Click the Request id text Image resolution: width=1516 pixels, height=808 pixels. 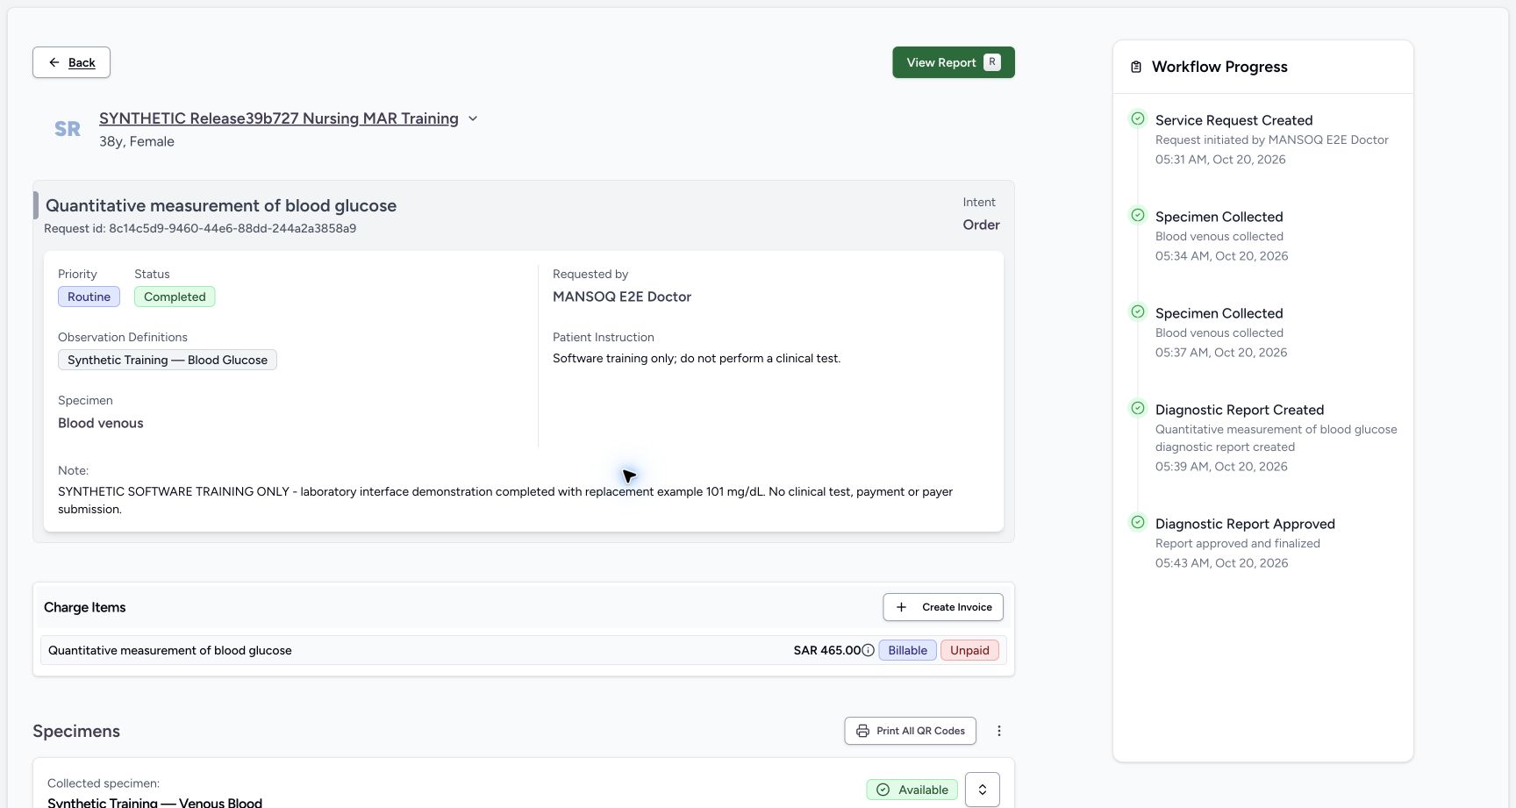(x=200, y=228)
